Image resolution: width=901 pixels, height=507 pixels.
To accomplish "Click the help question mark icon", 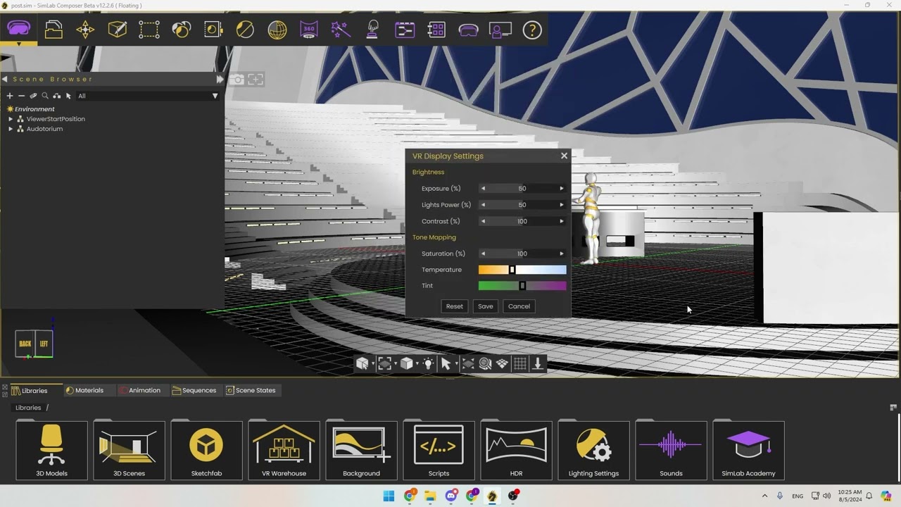I will [532, 30].
